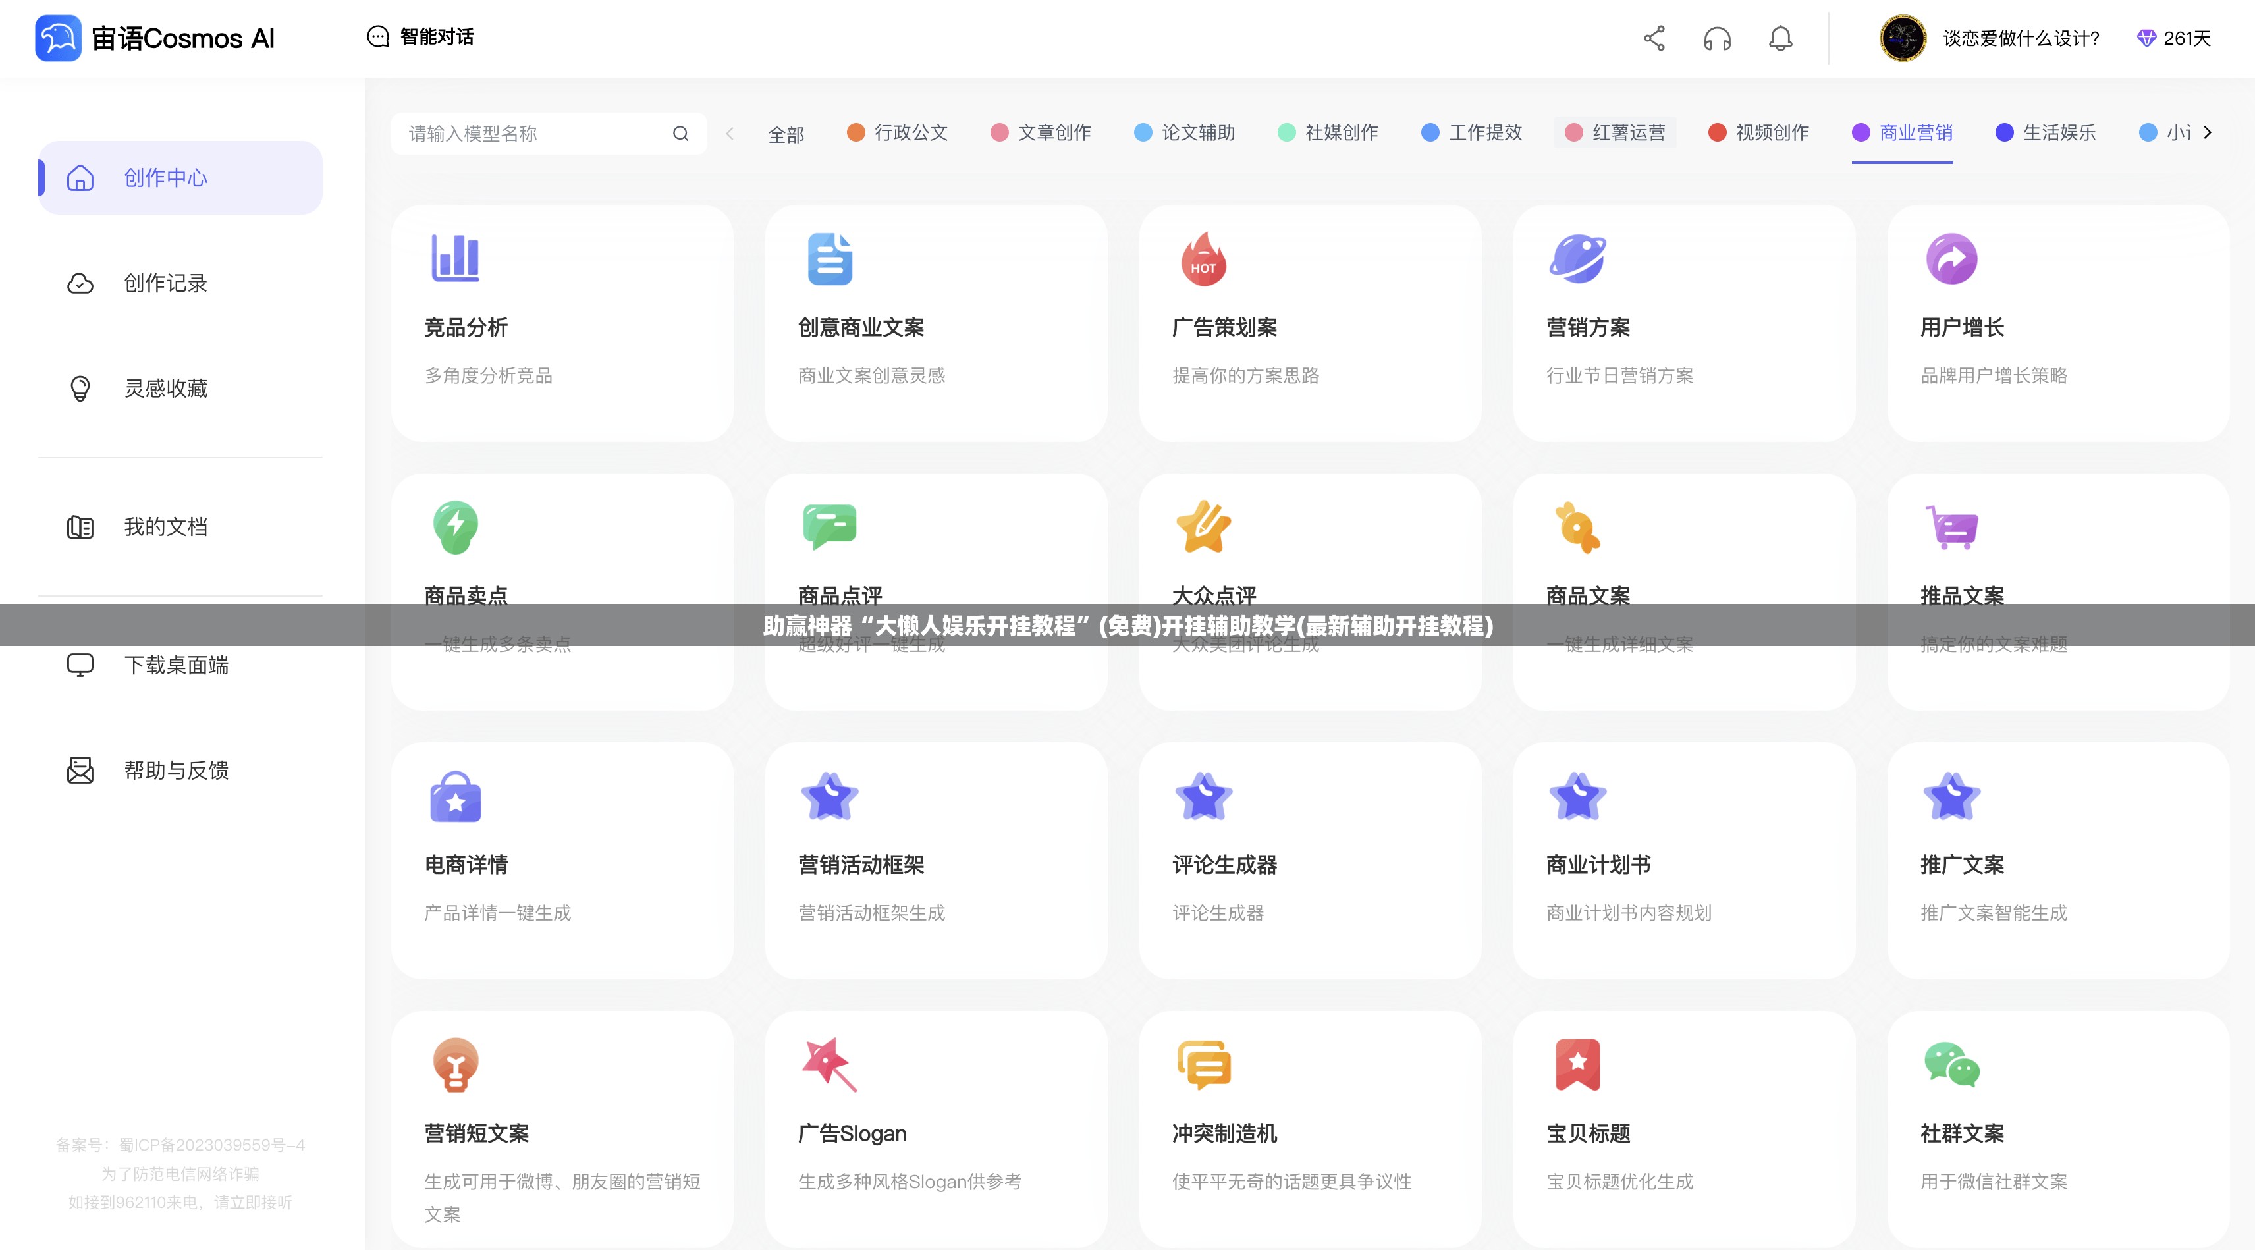The image size is (2255, 1250).
Task: Click the 竞品分析 bar chart icon
Action: 455,258
